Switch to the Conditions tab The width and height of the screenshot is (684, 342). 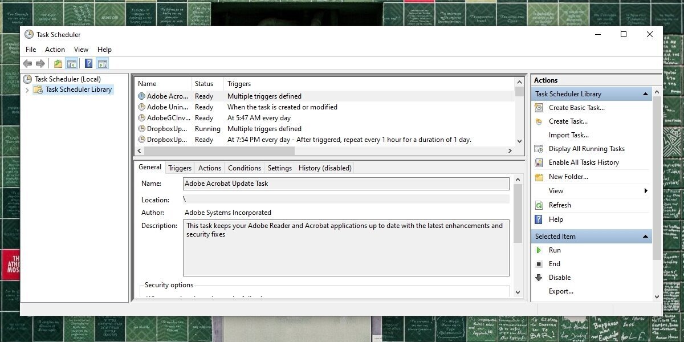pyautogui.click(x=244, y=168)
